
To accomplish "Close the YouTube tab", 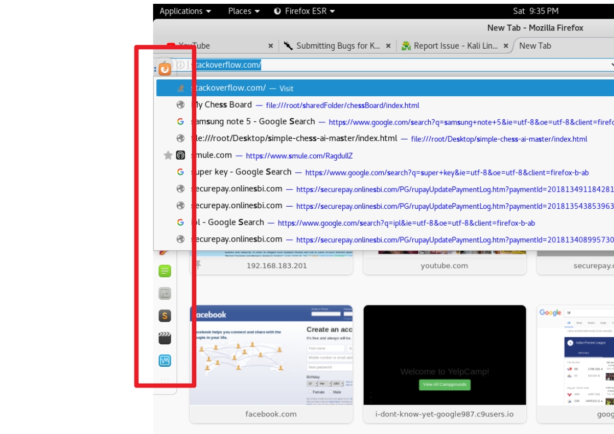I will pyautogui.click(x=271, y=46).
